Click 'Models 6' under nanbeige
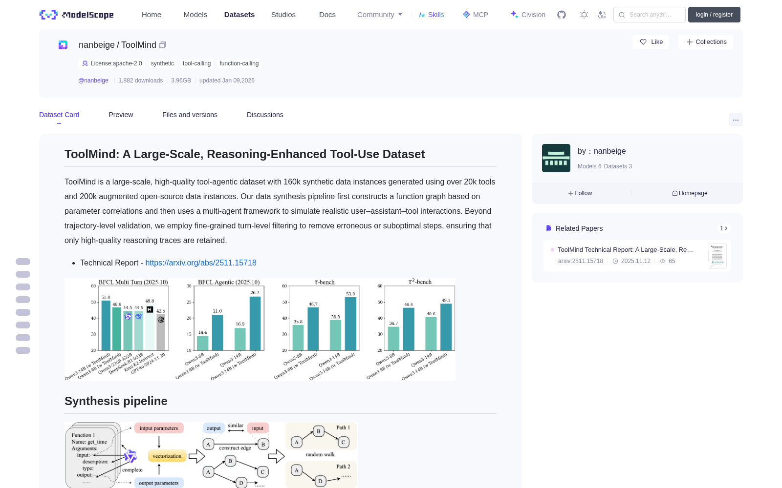The height and width of the screenshot is (488, 782). 589,166
